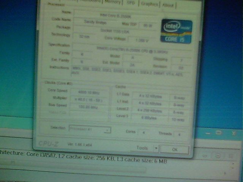This screenshot has width=243, height=182.
Task: Click the Specification field
Action: 132,50
